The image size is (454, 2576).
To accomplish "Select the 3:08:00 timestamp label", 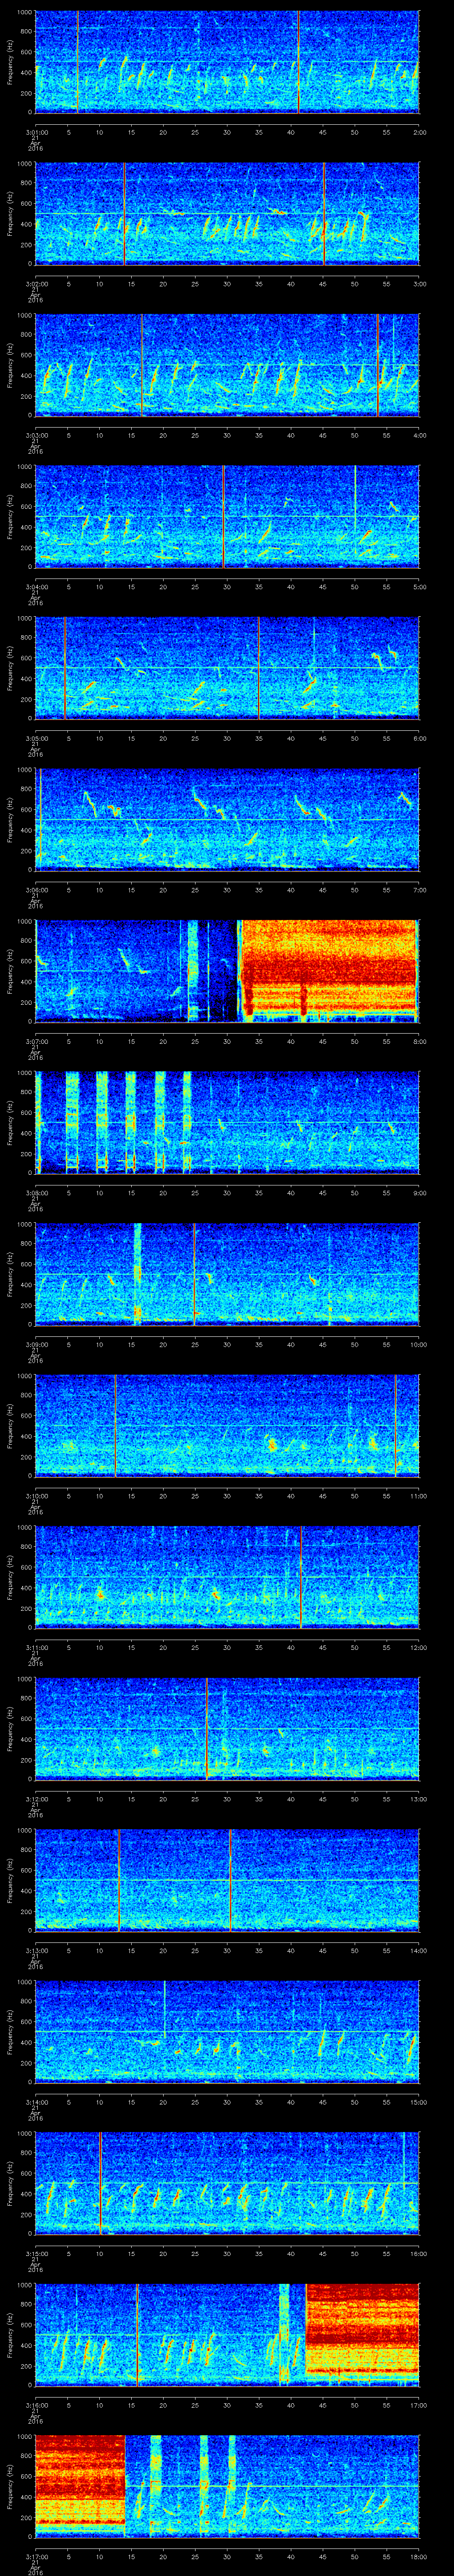I will pyautogui.click(x=37, y=1193).
